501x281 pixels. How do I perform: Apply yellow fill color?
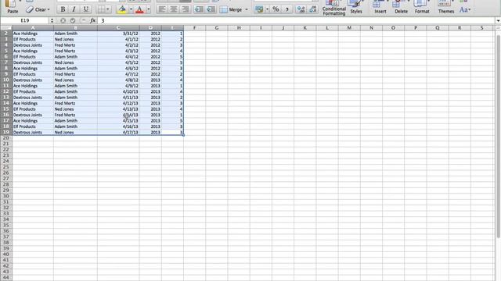click(x=122, y=9)
